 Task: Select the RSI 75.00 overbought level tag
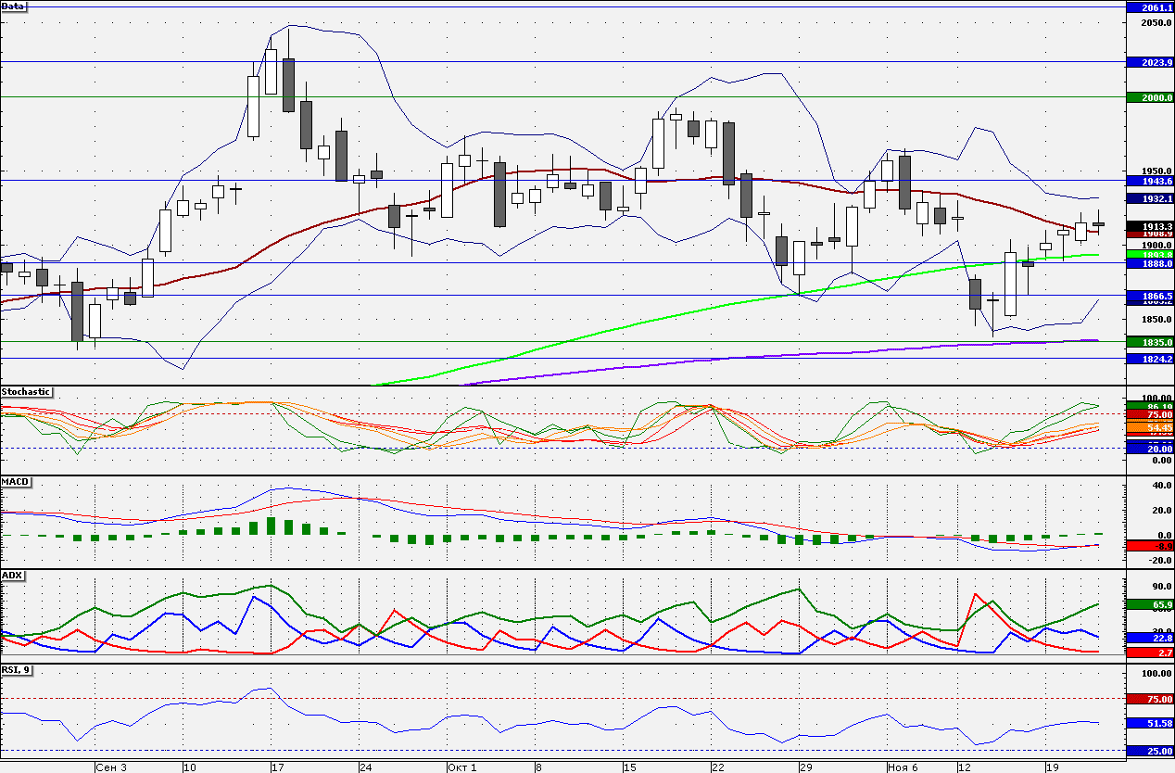point(1149,700)
